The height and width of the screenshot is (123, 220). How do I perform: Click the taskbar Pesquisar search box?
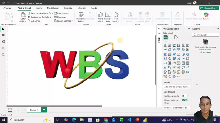(x=31, y=120)
